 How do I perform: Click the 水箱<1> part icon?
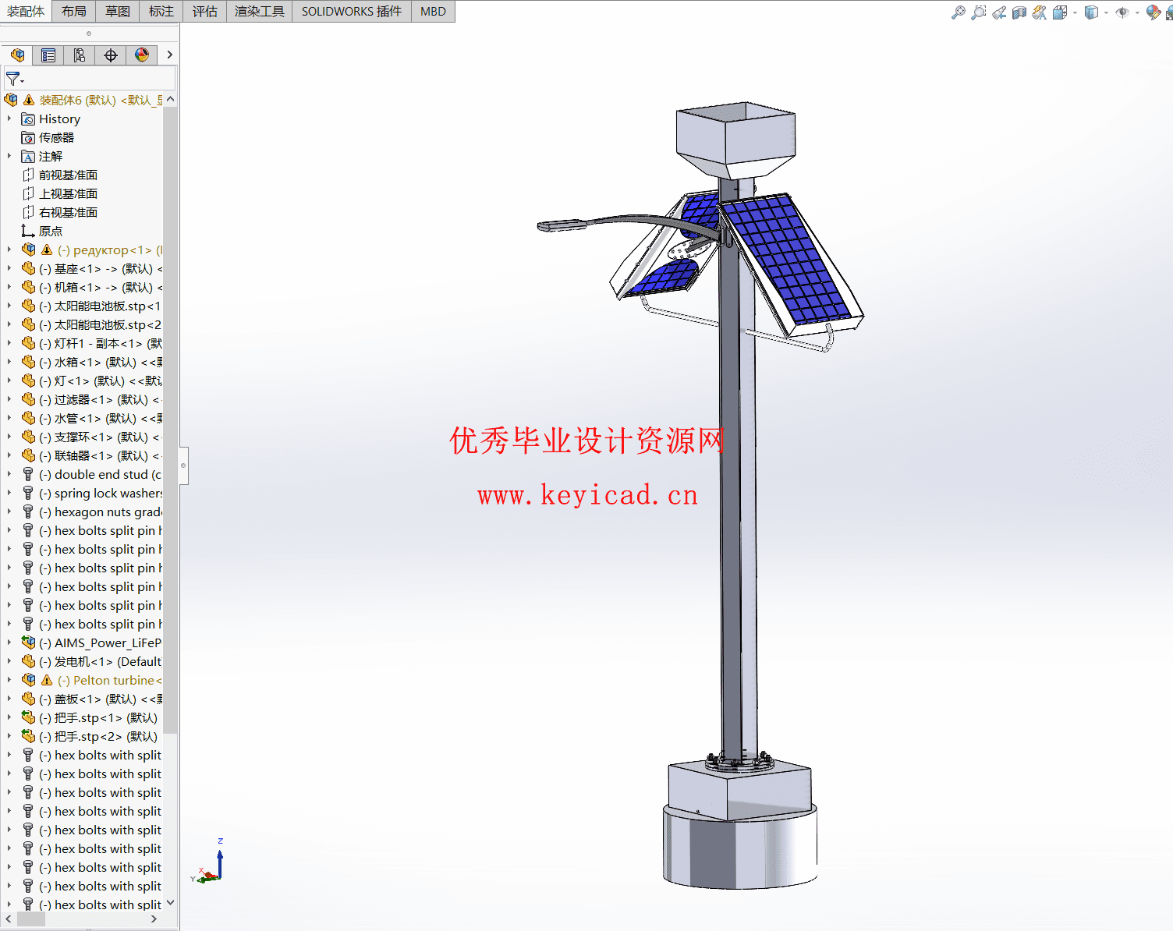tap(28, 362)
